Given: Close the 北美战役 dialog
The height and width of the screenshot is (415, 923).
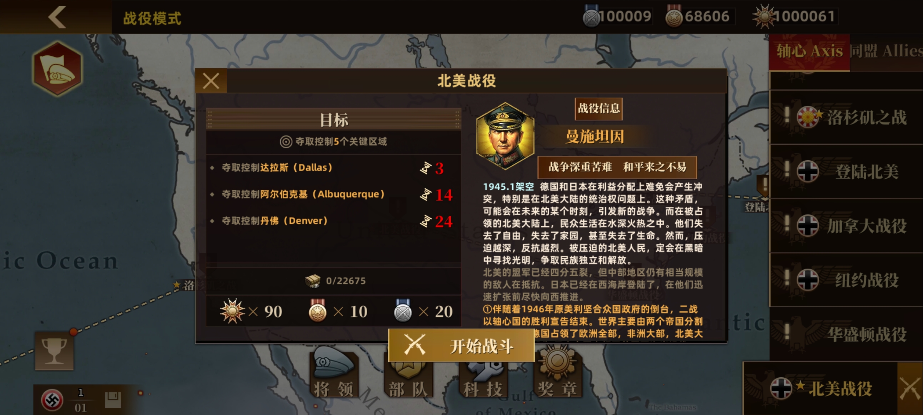Looking at the screenshot, I should pos(211,81).
